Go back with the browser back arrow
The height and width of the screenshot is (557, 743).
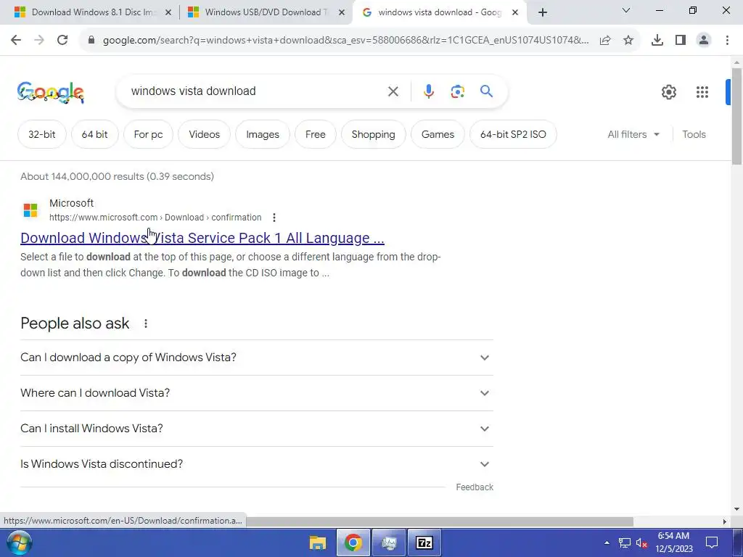(16, 41)
